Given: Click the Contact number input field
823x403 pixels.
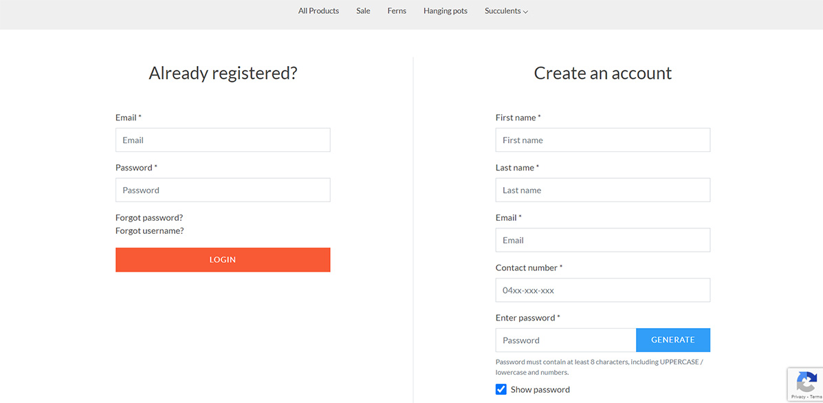Looking at the screenshot, I should tap(602, 290).
